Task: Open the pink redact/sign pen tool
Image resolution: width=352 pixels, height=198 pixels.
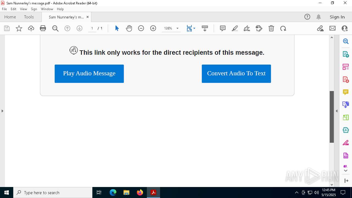Action: (346, 143)
